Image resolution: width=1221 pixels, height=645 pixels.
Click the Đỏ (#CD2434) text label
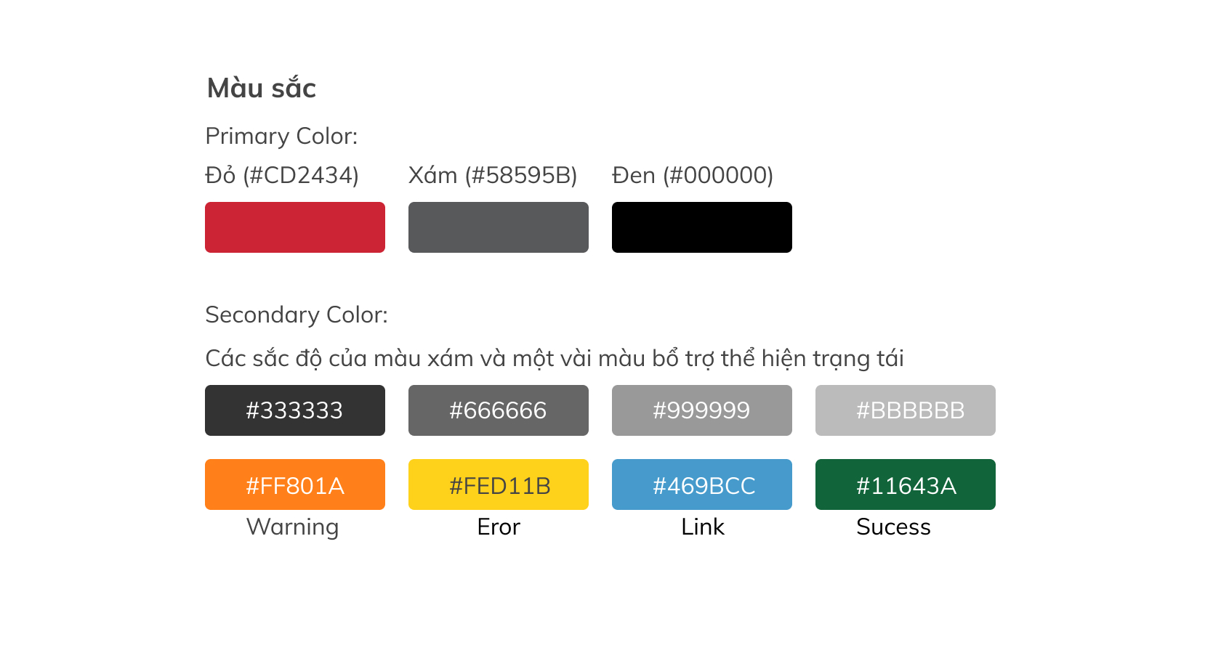point(282,175)
